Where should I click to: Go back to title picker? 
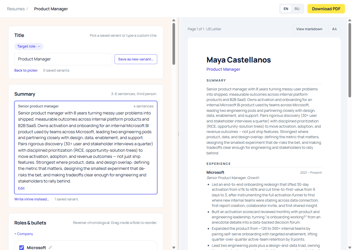[x=26, y=70]
